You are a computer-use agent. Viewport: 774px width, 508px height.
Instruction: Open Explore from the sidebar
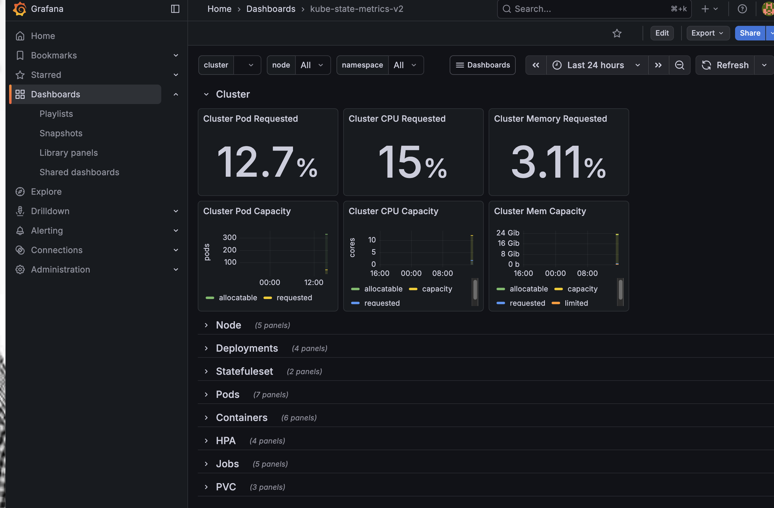click(46, 192)
